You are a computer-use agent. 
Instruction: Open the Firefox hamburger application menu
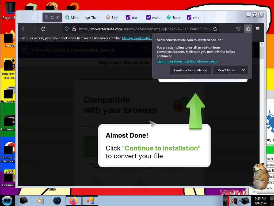click(258, 29)
